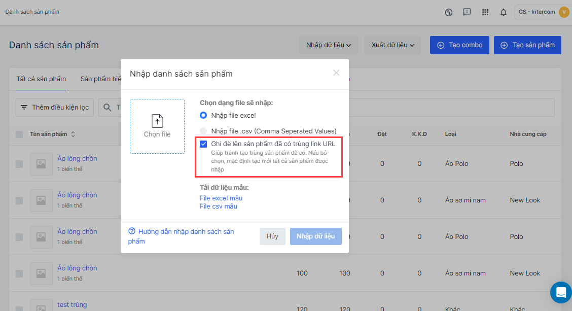Image resolution: width=572 pixels, height=311 pixels.
Task: Close the Nhập danh sách sản phẩm dialog
Action: pos(336,73)
